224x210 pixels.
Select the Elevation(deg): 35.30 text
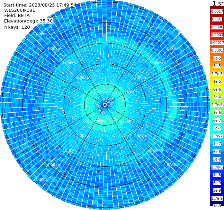click(x=28, y=21)
